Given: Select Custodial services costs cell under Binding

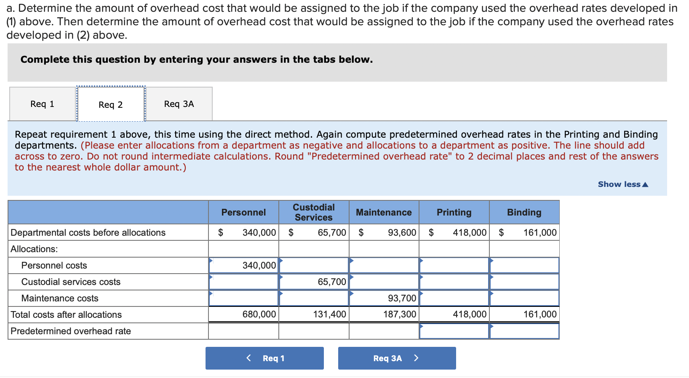Looking at the screenshot, I should (525, 282).
